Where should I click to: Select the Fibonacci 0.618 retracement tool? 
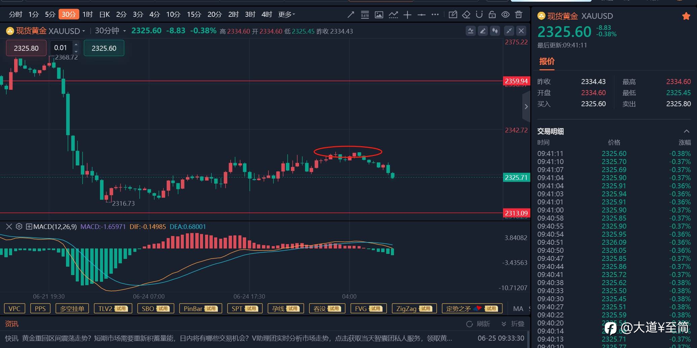[365, 14]
